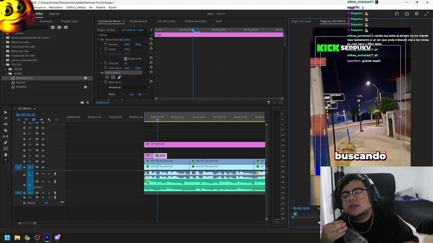Viewport: 433px width, 243px height.
Task: Select the Hand tool
Action: point(5,155)
